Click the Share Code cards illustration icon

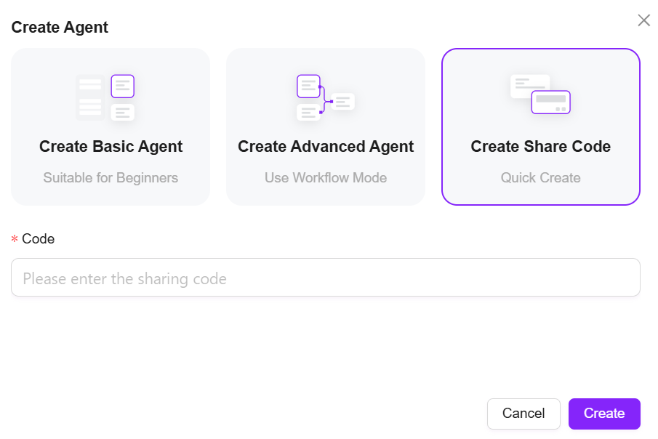[x=540, y=94]
